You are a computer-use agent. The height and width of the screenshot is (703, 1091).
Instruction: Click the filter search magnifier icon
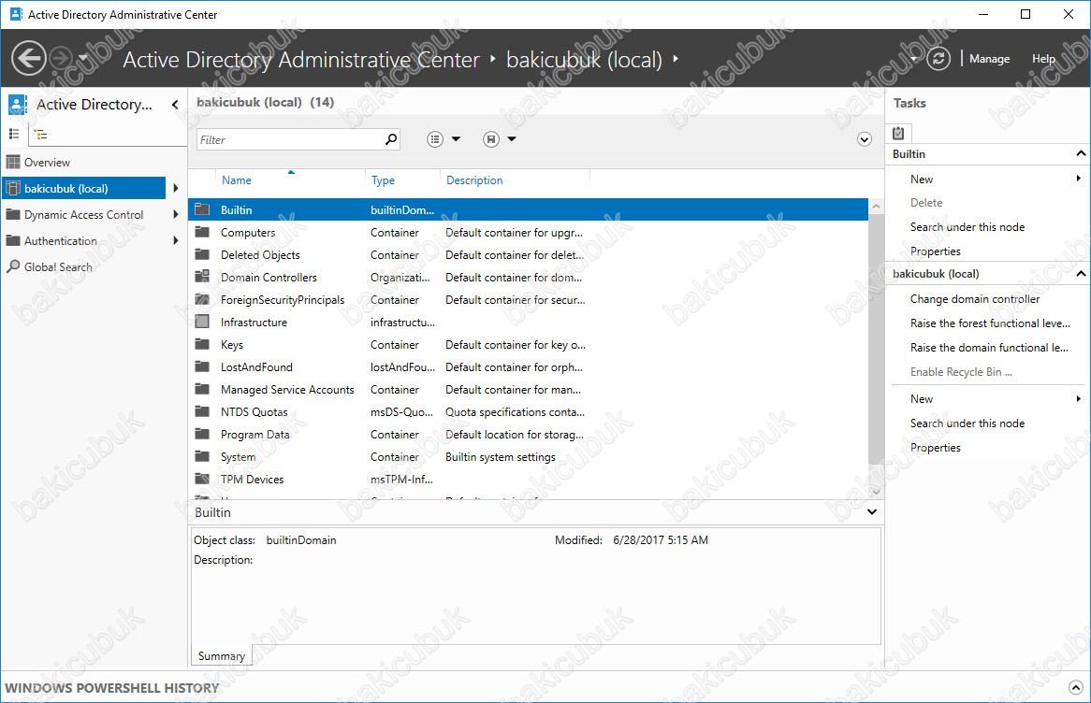click(391, 139)
